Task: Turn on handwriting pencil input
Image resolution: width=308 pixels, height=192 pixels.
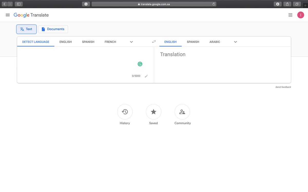Action: coord(146,76)
